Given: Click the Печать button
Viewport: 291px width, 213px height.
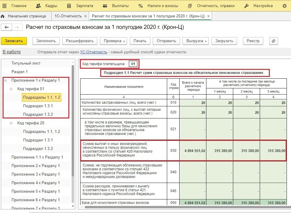Looking at the screenshot, I should click(x=140, y=41).
